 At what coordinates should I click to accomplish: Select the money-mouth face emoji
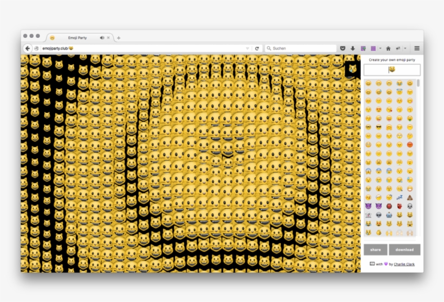(x=410, y=118)
